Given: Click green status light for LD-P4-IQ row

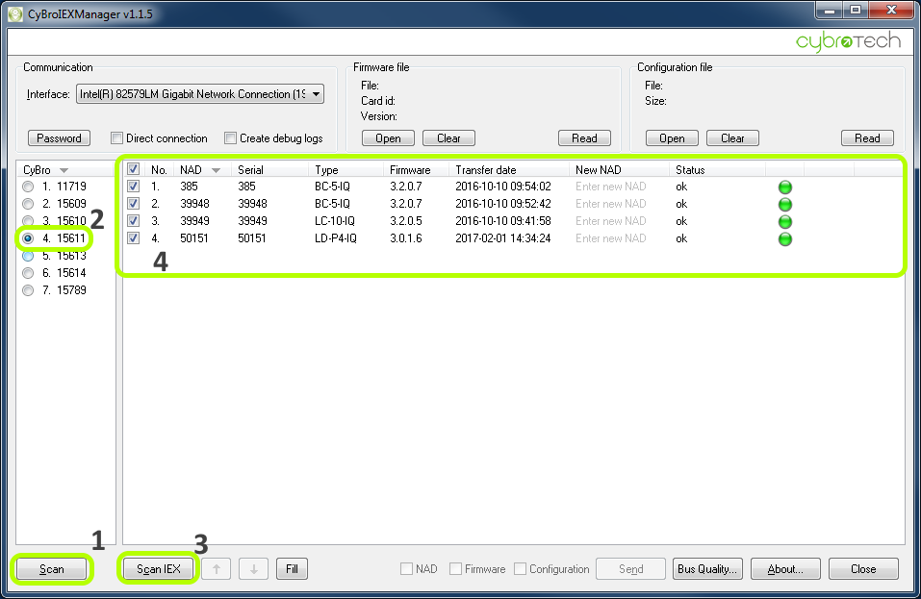Looking at the screenshot, I should pyautogui.click(x=784, y=239).
